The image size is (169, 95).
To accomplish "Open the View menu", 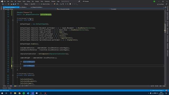I will pos(12,1).
